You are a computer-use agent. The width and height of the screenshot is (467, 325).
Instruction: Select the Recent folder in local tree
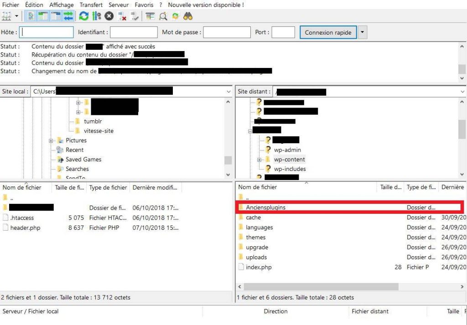pos(74,150)
